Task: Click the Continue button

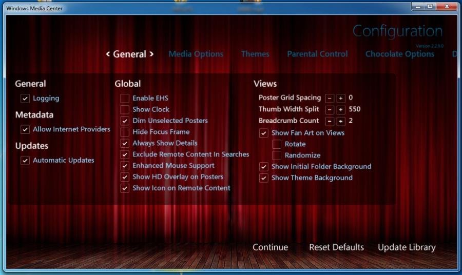Action: point(270,247)
